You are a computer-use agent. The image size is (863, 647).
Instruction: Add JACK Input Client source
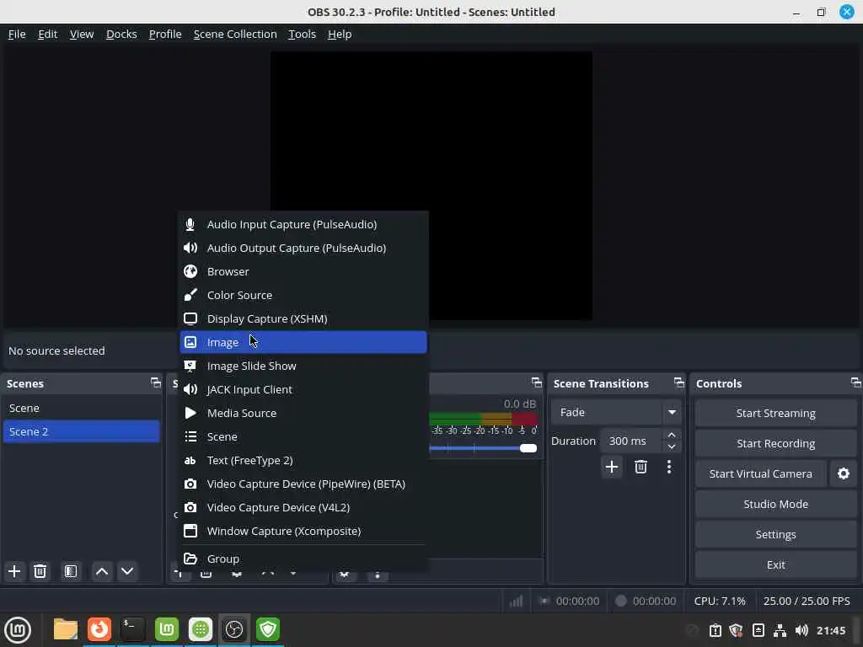pos(303,389)
